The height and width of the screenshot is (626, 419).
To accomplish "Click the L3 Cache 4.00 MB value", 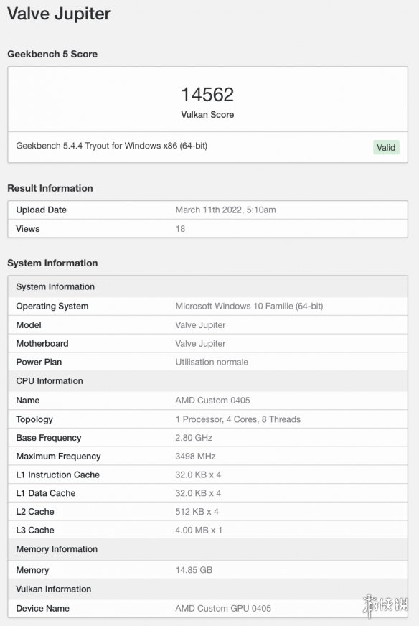I will pos(199,531).
